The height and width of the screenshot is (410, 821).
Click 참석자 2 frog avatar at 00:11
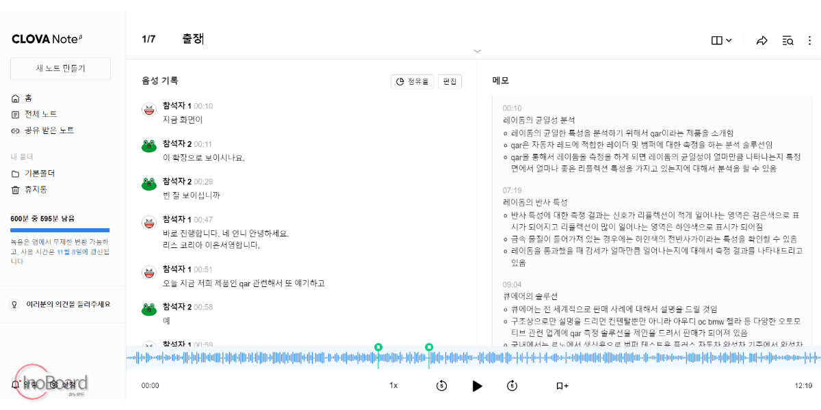(x=149, y=146)
